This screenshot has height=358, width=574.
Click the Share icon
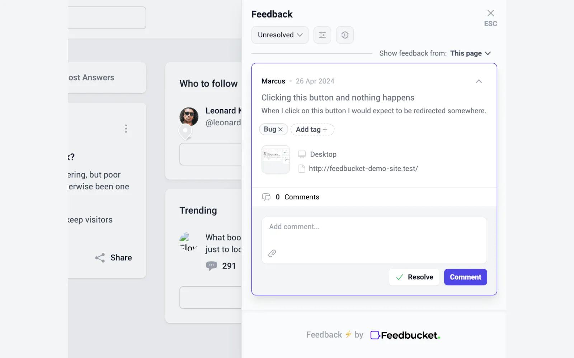coord(100,258)
